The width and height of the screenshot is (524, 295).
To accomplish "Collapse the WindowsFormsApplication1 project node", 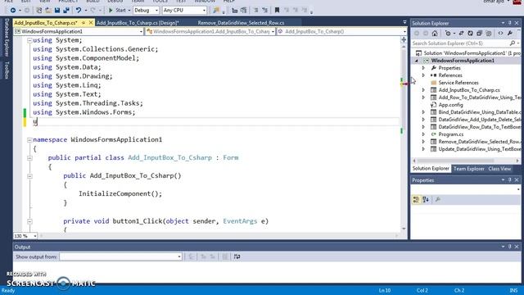I will coord(417,61).
